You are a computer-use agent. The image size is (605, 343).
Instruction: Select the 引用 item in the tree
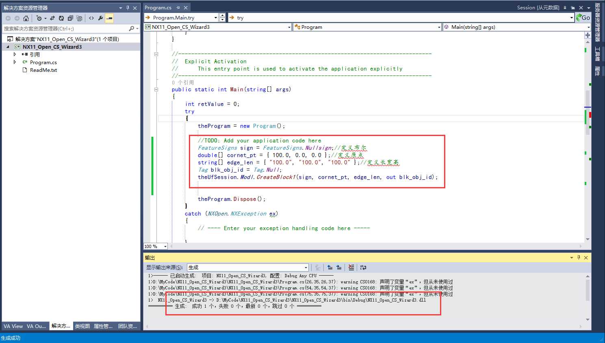(x=35, y=54)
